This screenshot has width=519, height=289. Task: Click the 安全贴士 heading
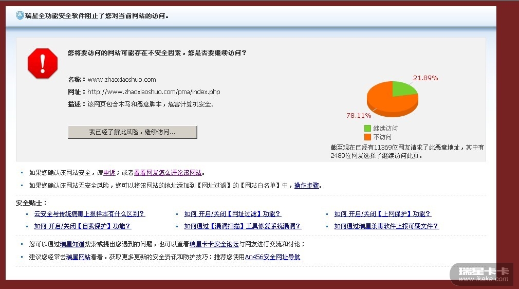pyautogui.click(x=31, y=203)
